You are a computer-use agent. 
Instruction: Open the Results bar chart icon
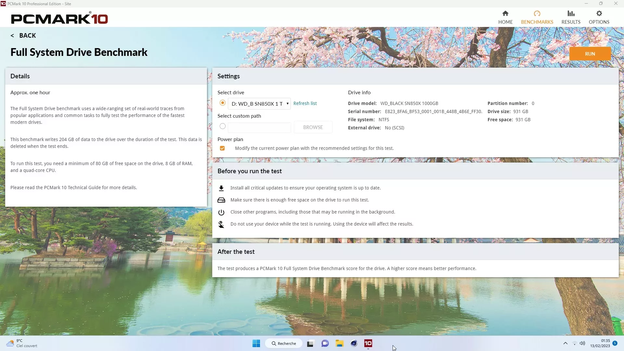[571, 13]
